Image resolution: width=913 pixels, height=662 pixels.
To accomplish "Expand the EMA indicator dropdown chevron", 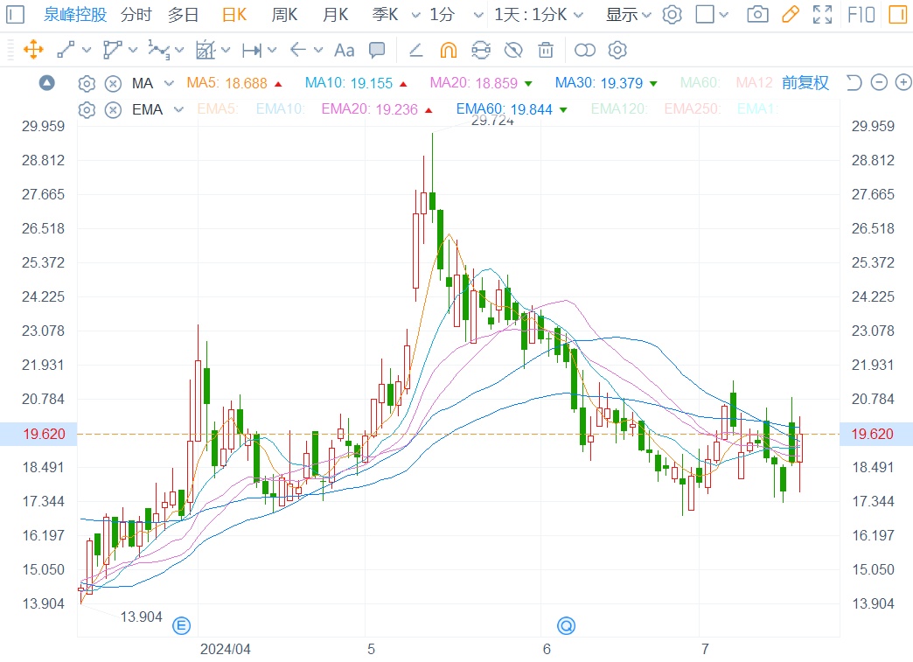I will coord(178,109).
